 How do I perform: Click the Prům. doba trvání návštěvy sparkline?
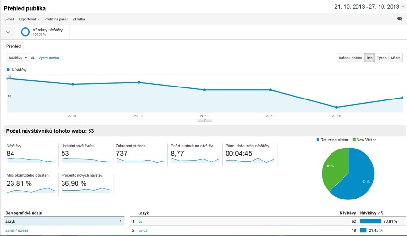coord(250,160)
